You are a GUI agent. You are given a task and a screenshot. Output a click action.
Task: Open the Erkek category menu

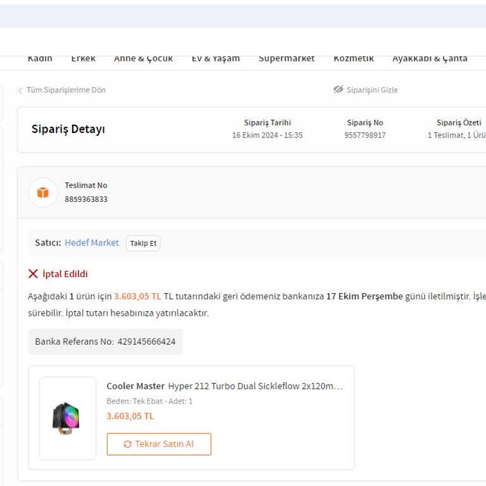tap(83, 59)
